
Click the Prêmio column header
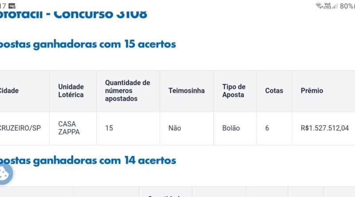(x=312, y=91)
